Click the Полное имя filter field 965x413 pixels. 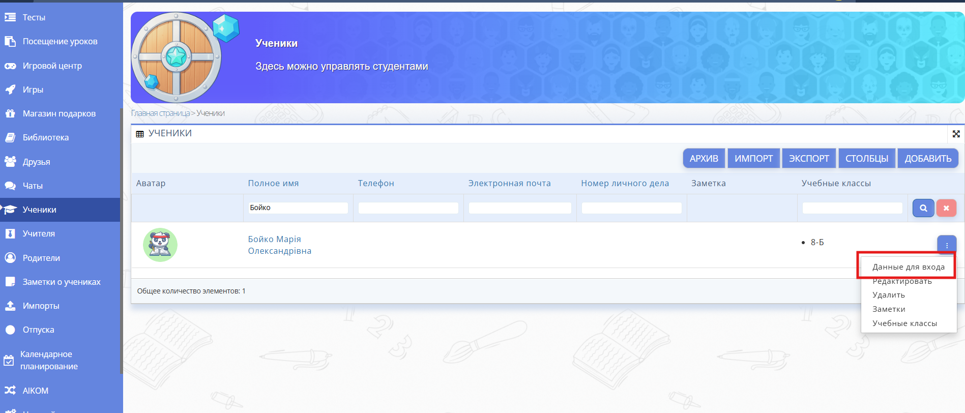point(298,208)
